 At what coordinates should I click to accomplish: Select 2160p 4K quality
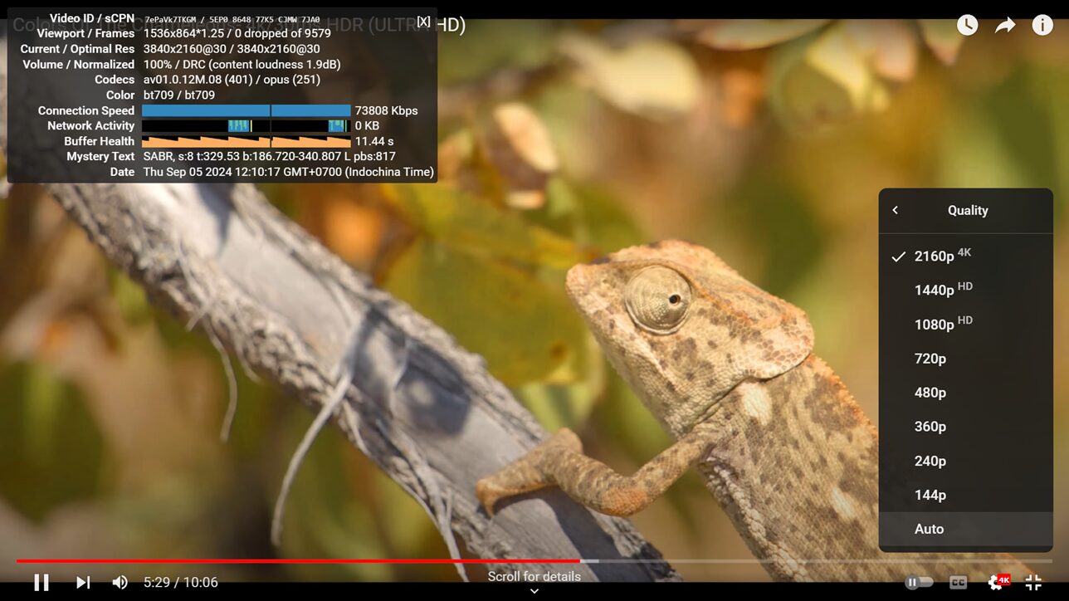966,256
